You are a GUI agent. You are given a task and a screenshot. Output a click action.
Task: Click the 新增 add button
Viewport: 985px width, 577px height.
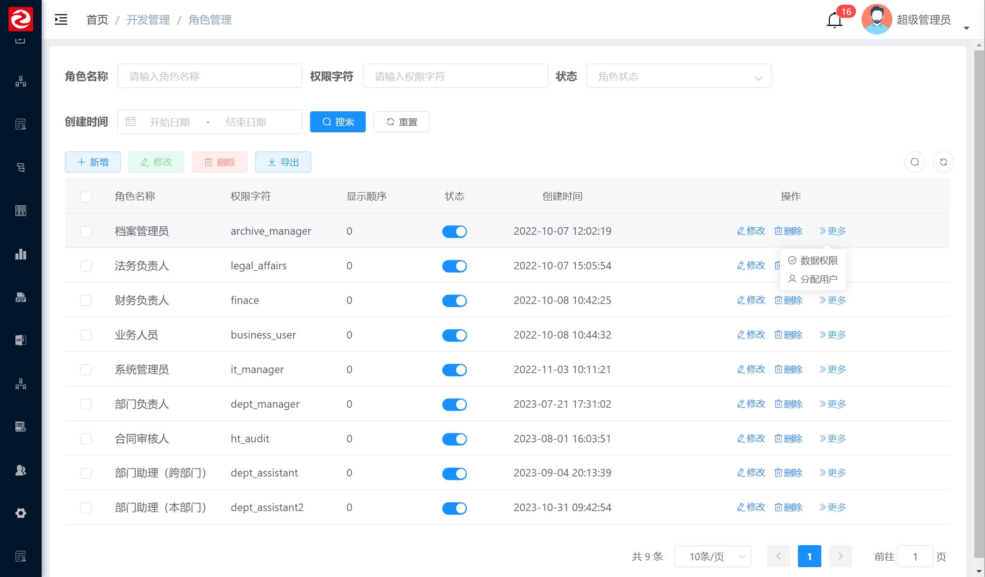(93, 162)
